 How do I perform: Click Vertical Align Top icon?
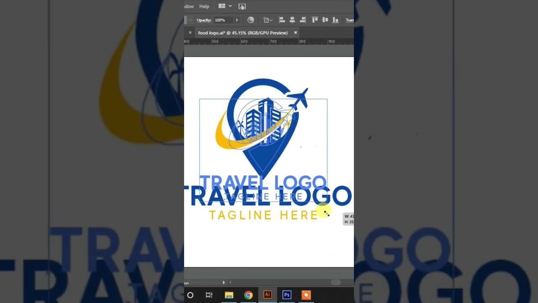click(x=315, y=20)
